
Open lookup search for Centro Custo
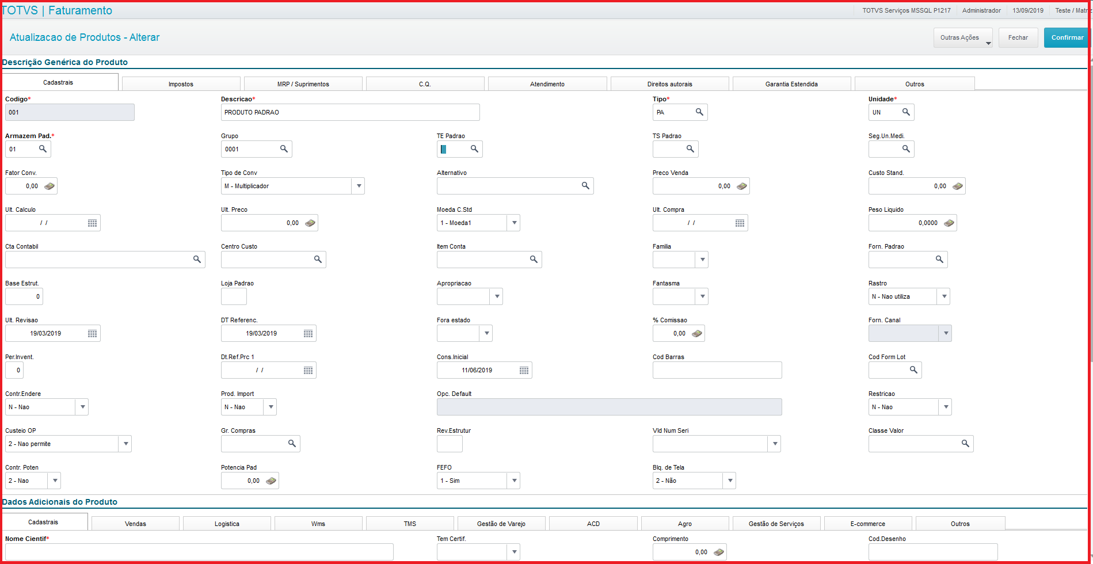[x=318, y=260]
